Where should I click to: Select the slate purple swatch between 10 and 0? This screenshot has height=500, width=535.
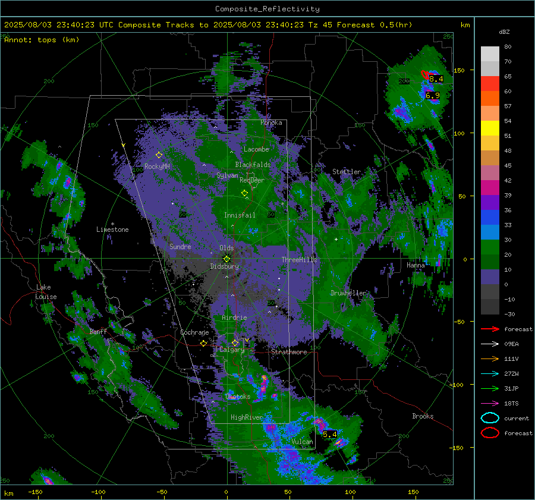[490, 277]
